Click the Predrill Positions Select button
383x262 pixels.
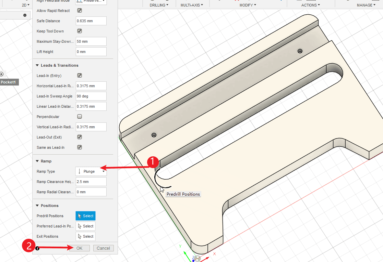point(85,216)
